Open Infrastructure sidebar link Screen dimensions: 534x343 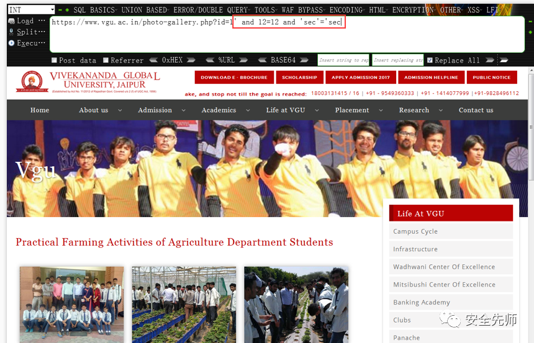[x=451, y=249]
